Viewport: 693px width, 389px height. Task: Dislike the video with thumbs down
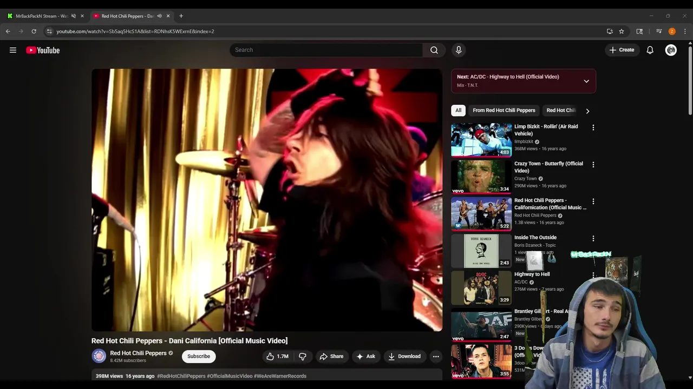pos(303,357)
